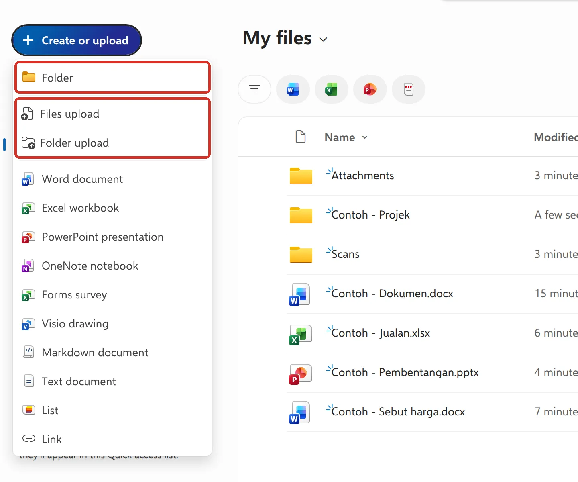The image size is (578, 482).
Task: Filter files by PDF type
Action: coord(409,89)
